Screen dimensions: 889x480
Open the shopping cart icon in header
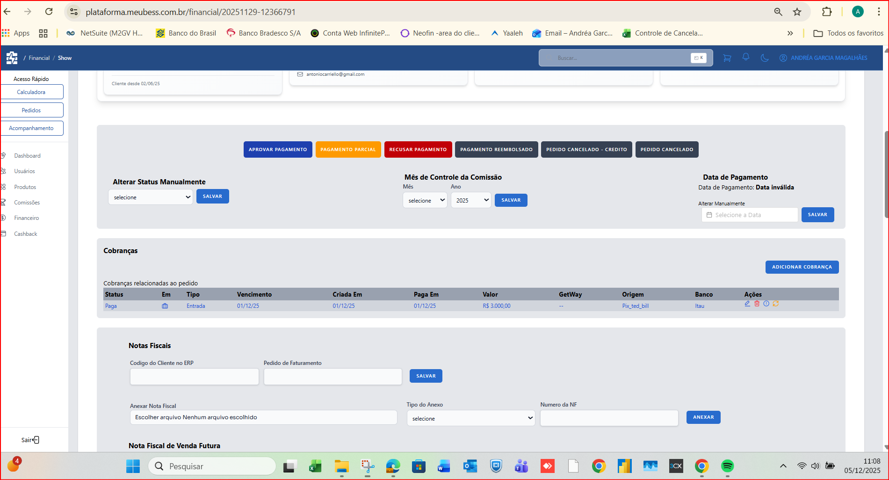point(727,58)
